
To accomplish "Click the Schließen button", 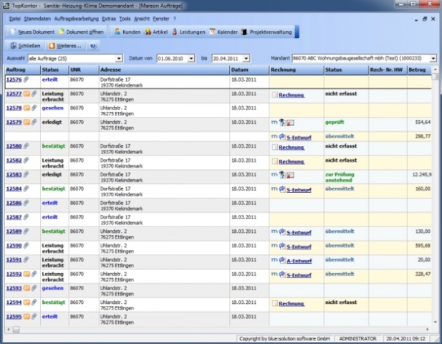I will point(24,45).
